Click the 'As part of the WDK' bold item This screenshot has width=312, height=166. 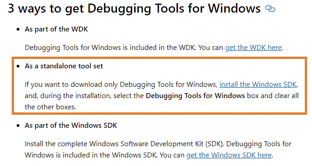click(x=56, y=29)
